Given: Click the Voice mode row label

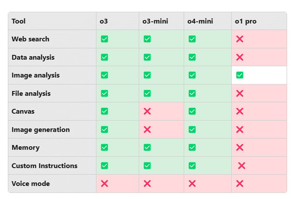Looking at the screenshot, I should point(31,184).
